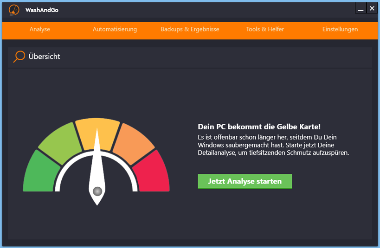
Task: Click headline 'Dein PC bekommt die Gelbe Karte!'
Action: [259, 127]
